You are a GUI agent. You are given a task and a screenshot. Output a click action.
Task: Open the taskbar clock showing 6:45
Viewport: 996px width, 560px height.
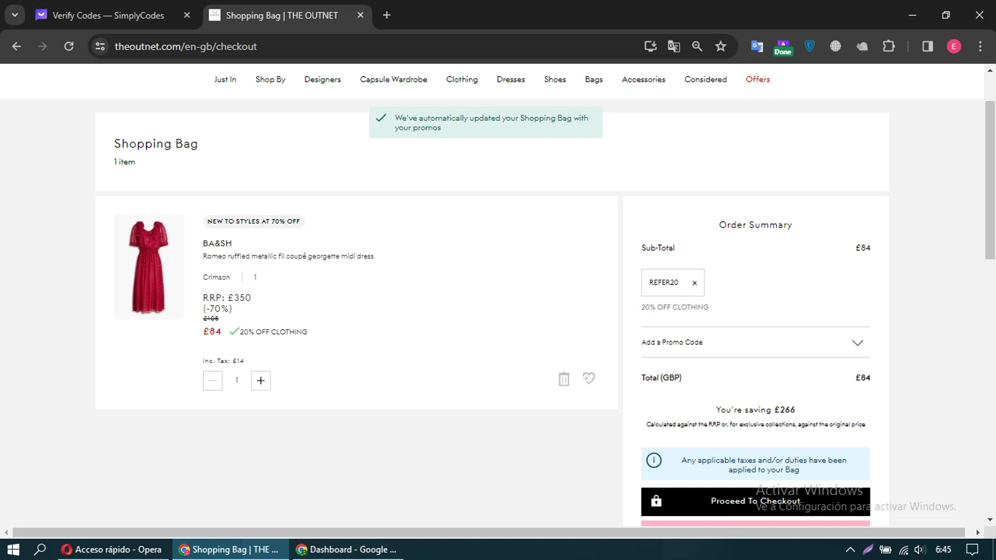tap(944, 549)
